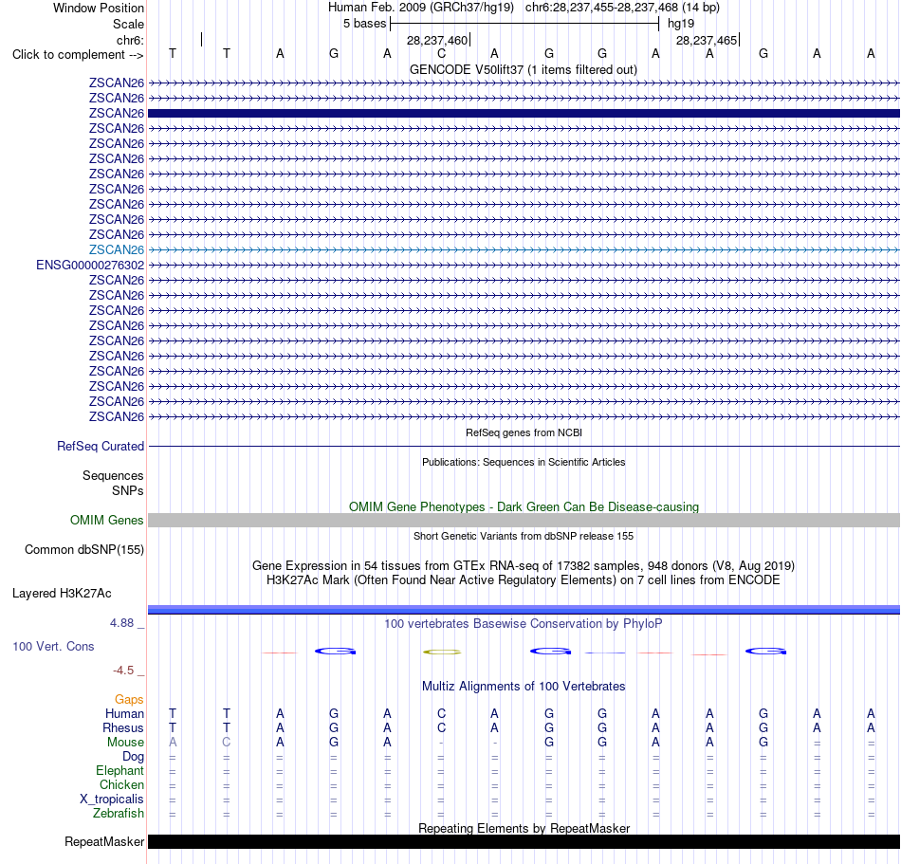Image resolution: width=901 pixels, height=864 pixels.
Task: Click the Mouse alignment row label
Action: coord(125,743)
